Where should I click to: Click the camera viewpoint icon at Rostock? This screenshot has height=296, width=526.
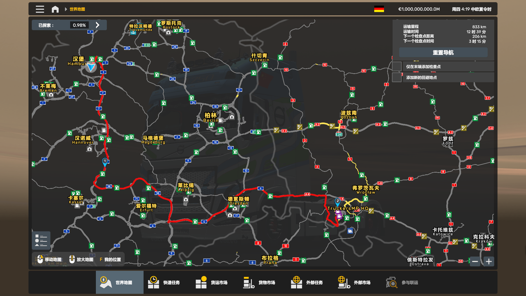coord(168,32)
